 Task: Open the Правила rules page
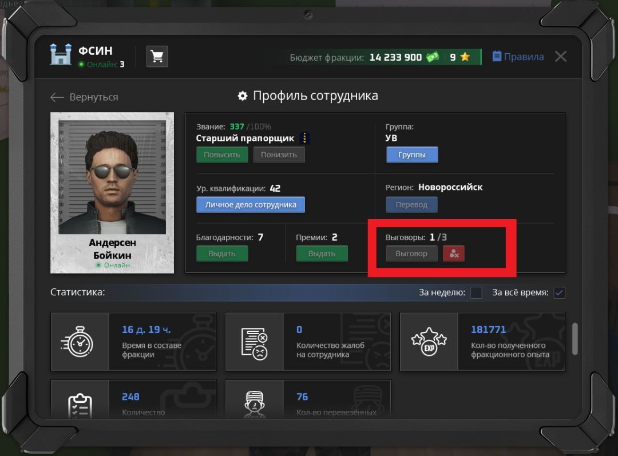[x=518, y=57]
